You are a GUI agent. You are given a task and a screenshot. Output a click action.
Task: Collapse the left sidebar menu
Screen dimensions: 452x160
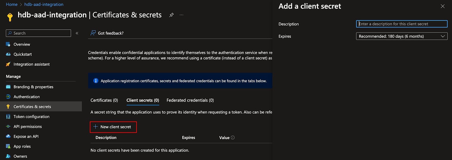pos(77,33)
